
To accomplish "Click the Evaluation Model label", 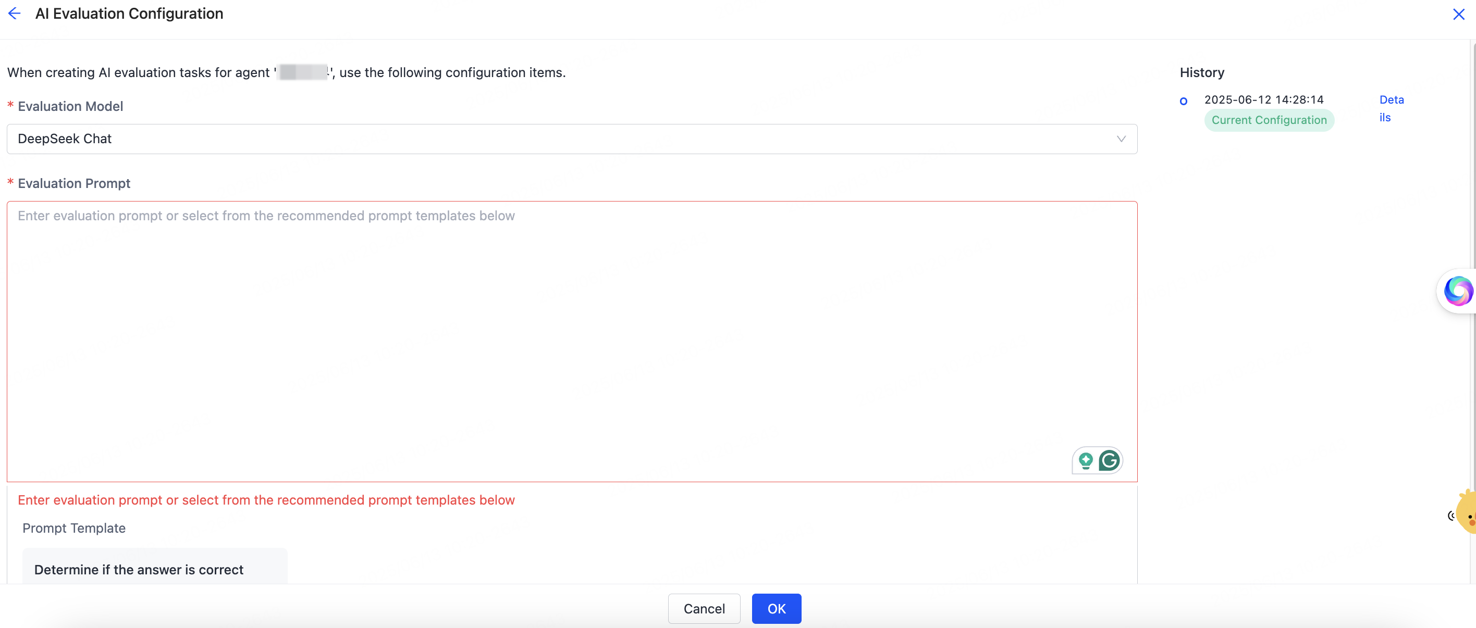I will [x=70, y=106].
